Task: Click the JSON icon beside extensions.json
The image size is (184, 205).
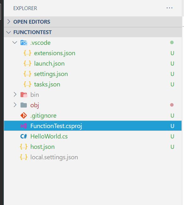Action: click(27, 53)
